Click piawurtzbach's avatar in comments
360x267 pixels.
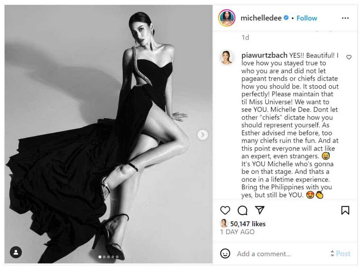pos(227,57)
